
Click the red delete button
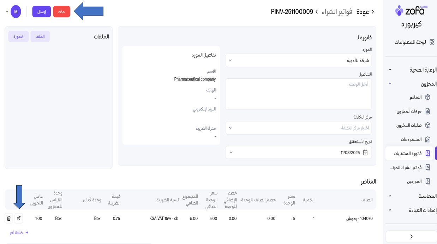coord(61,12)
